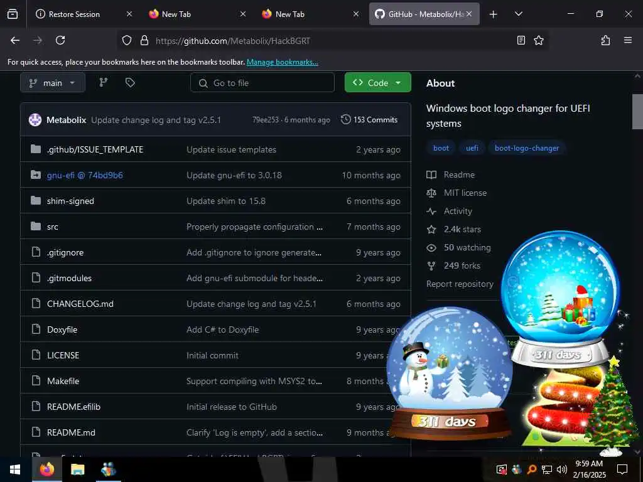Select the 'uefi' topic tag

click(x=472, y=148)
